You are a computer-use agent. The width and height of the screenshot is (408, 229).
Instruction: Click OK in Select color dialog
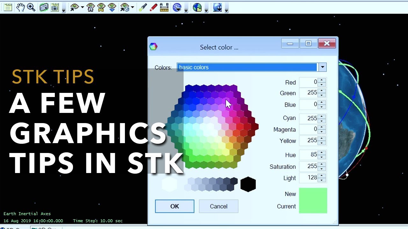[x=175, y=206]
